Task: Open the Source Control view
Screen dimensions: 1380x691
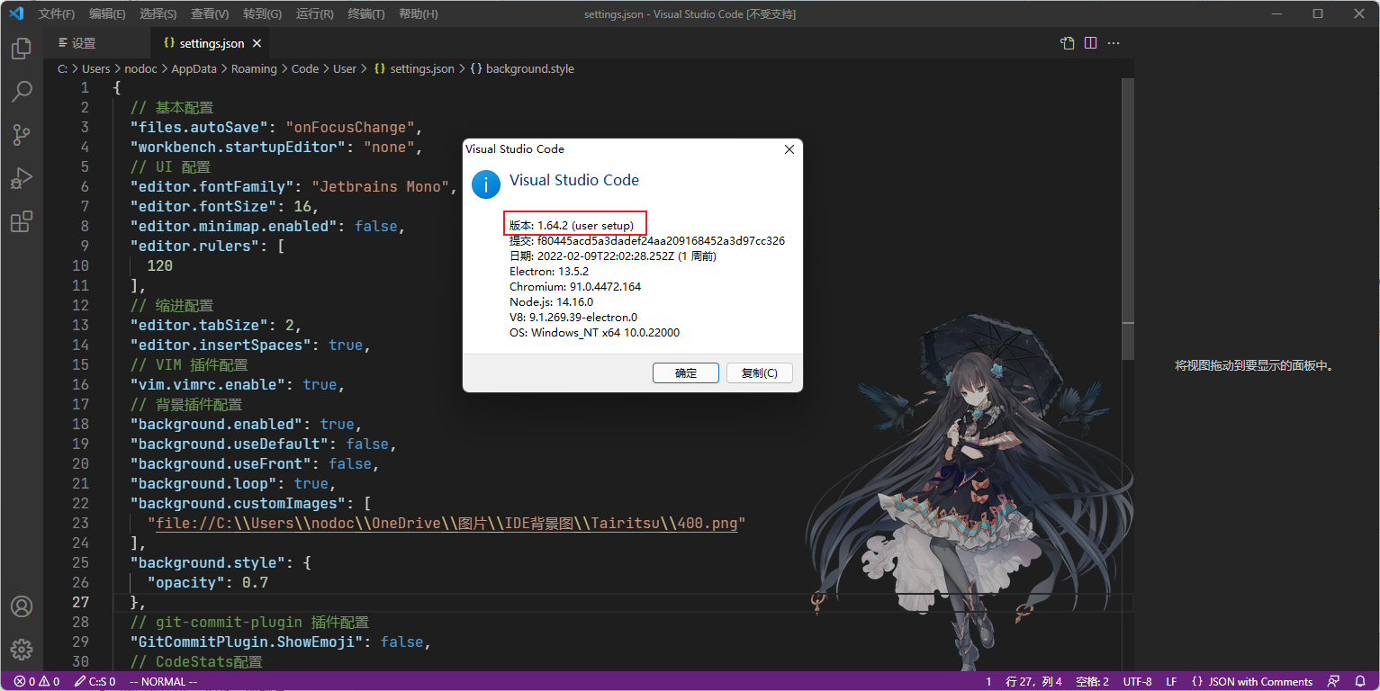Action: [x=22, y=134]
